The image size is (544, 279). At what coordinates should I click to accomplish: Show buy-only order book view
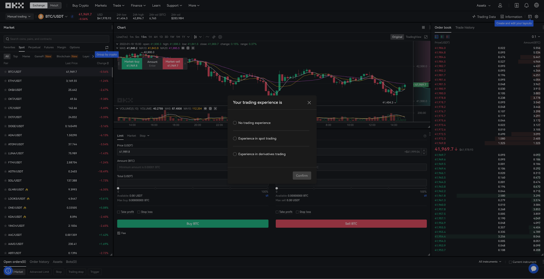click(442, 37)
